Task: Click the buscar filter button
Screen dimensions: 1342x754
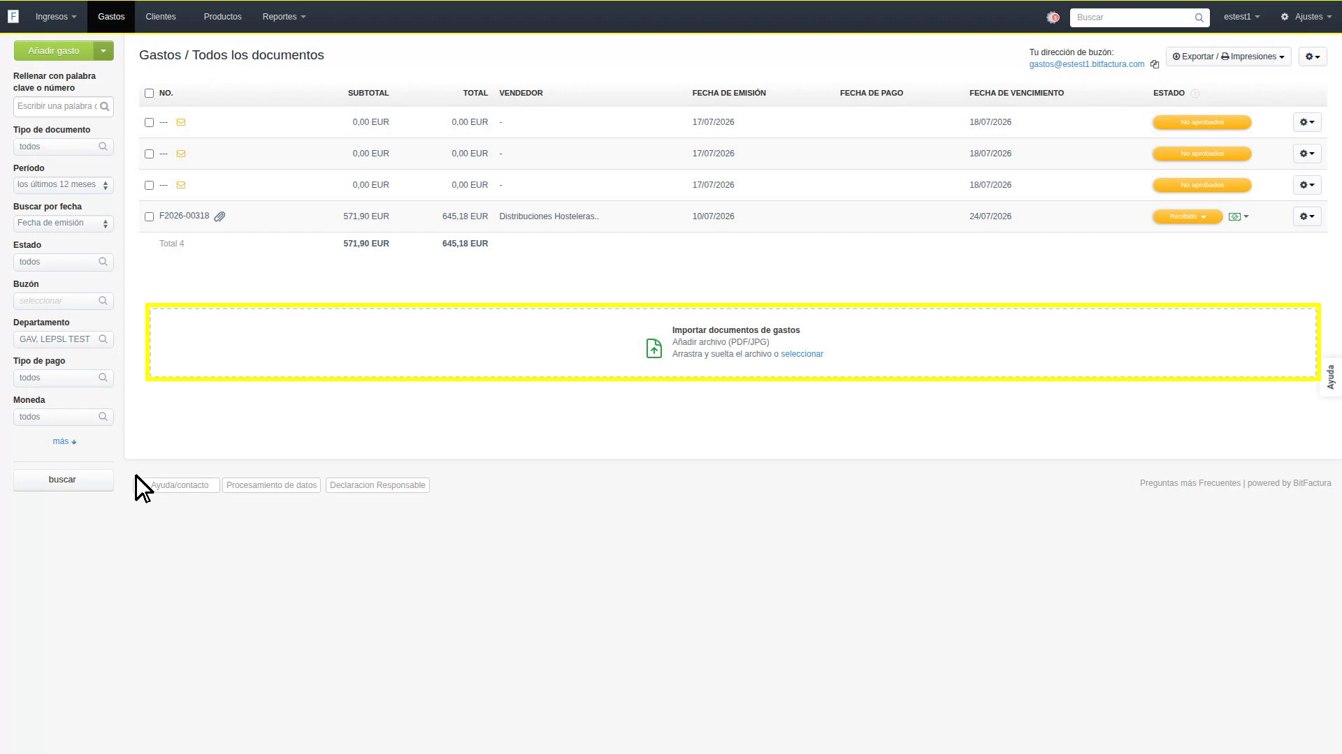Action: tap(63, 480)
